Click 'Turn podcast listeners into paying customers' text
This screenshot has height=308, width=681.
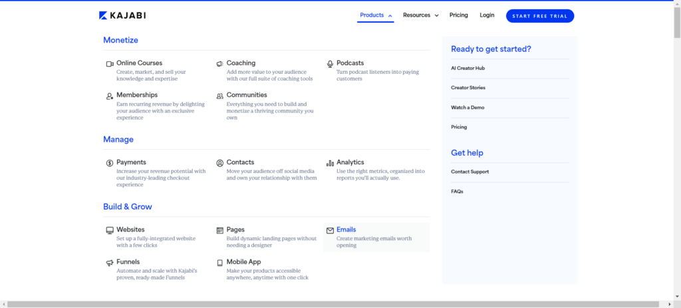(x=378, y=75)
